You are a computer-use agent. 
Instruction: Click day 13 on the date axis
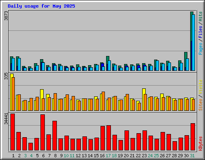pos(84,156)
